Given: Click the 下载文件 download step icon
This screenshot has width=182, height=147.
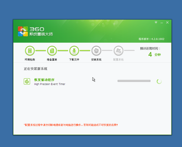Looking at the screenshot, I should [x=74, y=50].
